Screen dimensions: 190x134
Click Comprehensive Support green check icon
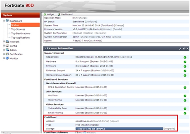[x=185, y=75]
